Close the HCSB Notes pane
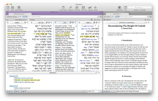 coord(8,73)
